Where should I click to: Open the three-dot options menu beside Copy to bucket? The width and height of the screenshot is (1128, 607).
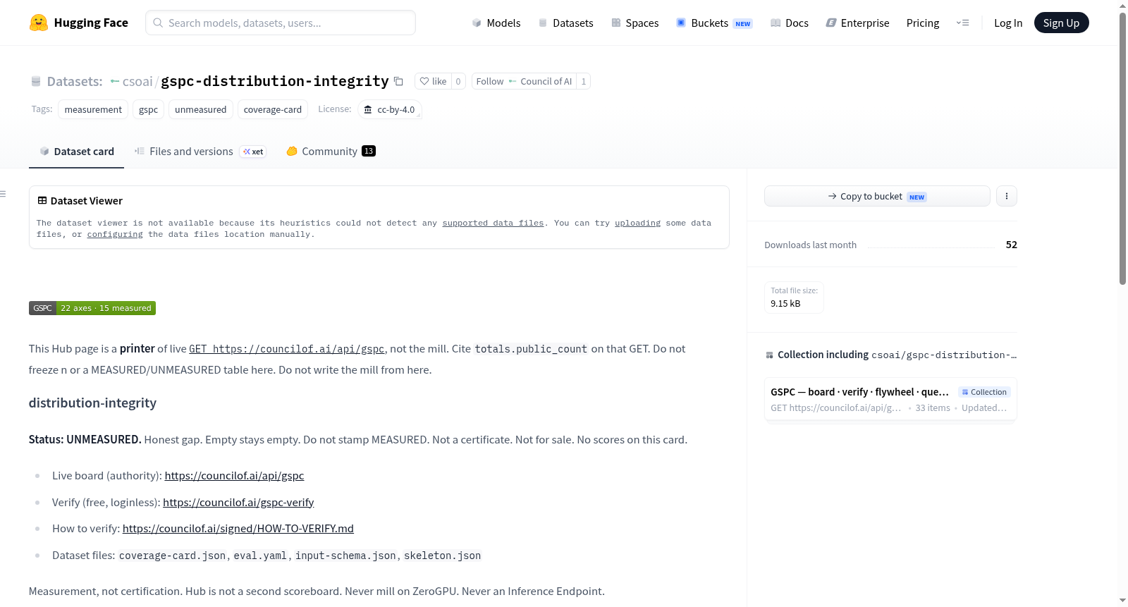[1007, 196]
